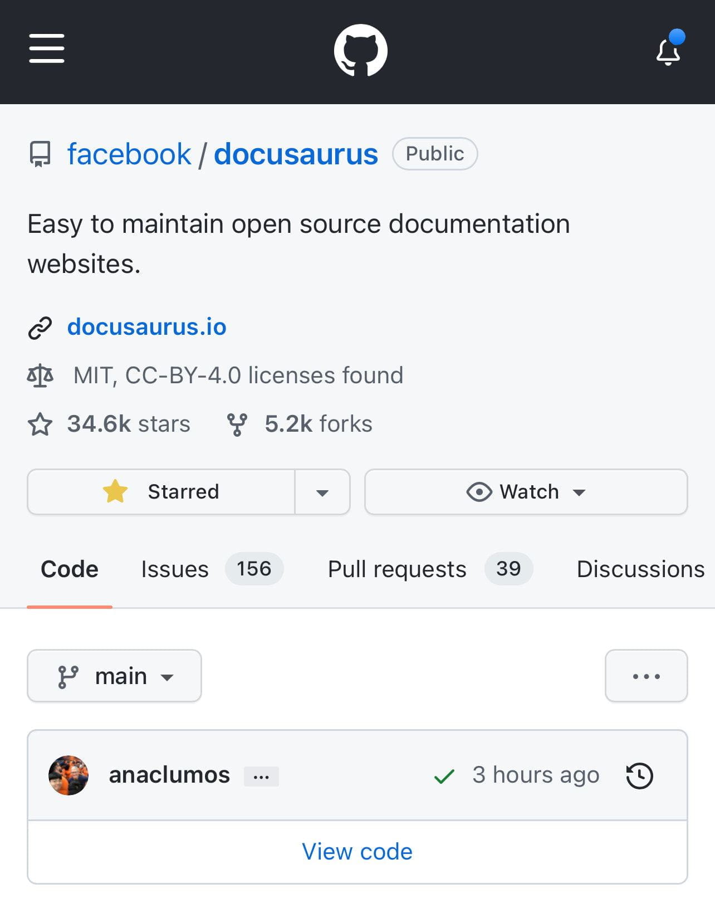Image resolution: width=715 pixels, height=908 pixels.
Task: Open the main branch selector
Action: pos(114,676)
